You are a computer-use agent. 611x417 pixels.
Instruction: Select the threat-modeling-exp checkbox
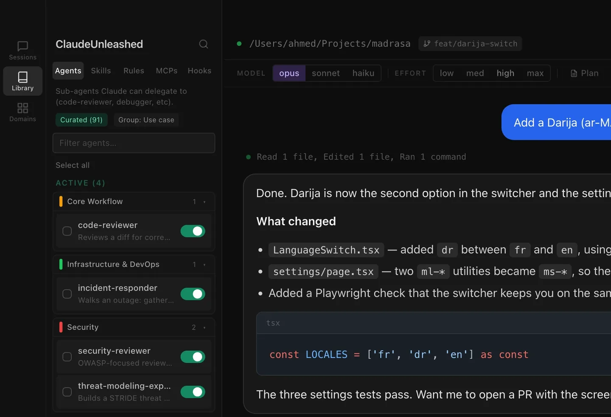[67, 392]
